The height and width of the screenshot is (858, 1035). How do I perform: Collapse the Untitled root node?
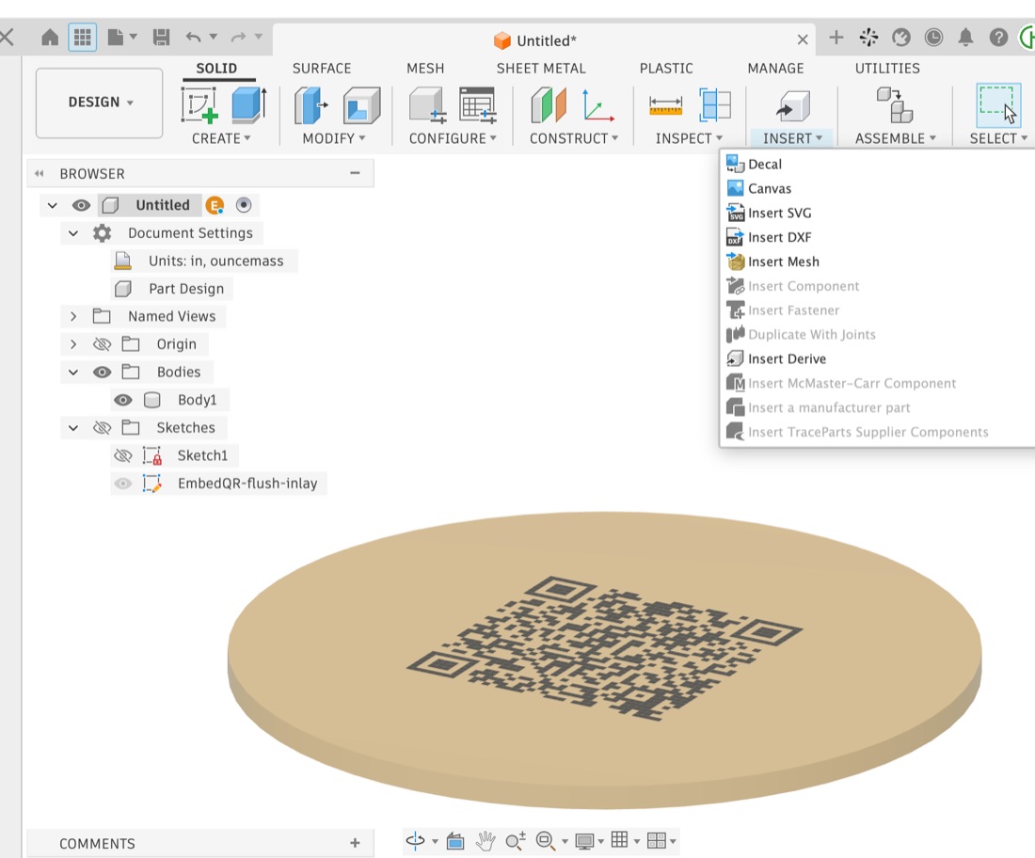(x=52, y=205)
